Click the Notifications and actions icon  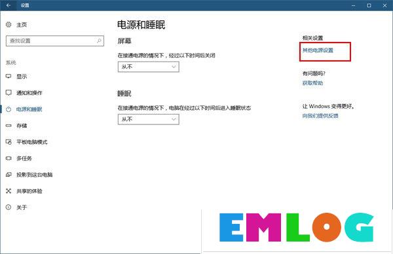(9, 93)
